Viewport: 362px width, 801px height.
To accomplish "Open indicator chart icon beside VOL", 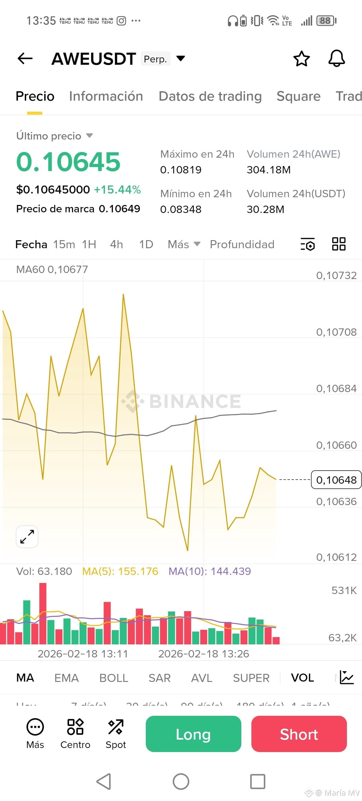I will [x=347, y=677].
